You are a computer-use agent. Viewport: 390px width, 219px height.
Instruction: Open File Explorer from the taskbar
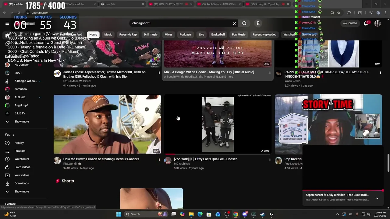tap(191, 214)
